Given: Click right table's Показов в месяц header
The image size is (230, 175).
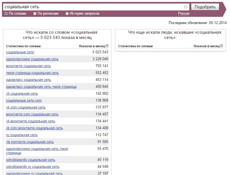Looking at the screenshot, I should (x=207, y=46).
